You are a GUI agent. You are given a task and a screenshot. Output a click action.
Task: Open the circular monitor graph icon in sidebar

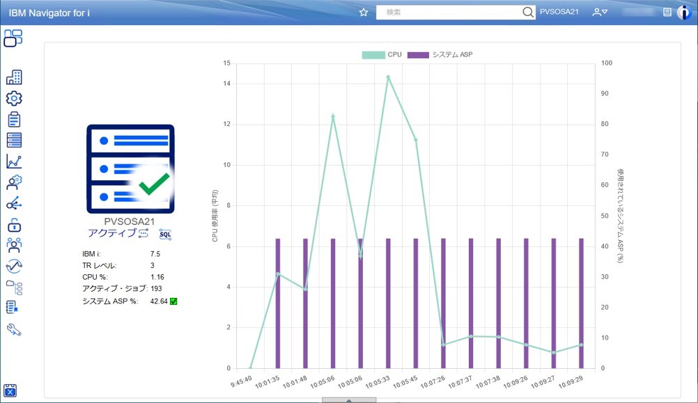point(14,266)
